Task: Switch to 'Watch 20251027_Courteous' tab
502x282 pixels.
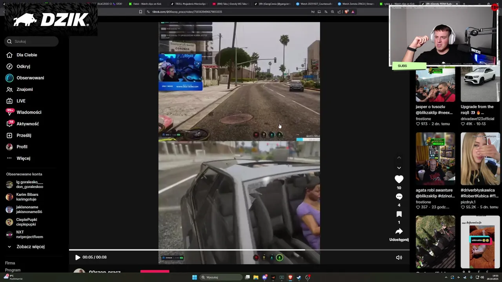Action: [x=314, y=4]
